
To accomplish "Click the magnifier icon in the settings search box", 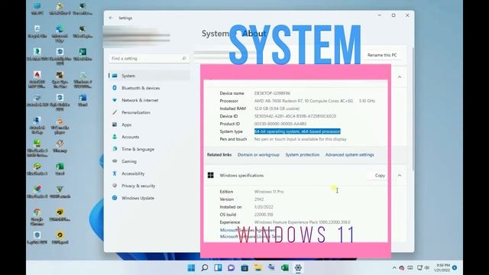I will point(184,58).
